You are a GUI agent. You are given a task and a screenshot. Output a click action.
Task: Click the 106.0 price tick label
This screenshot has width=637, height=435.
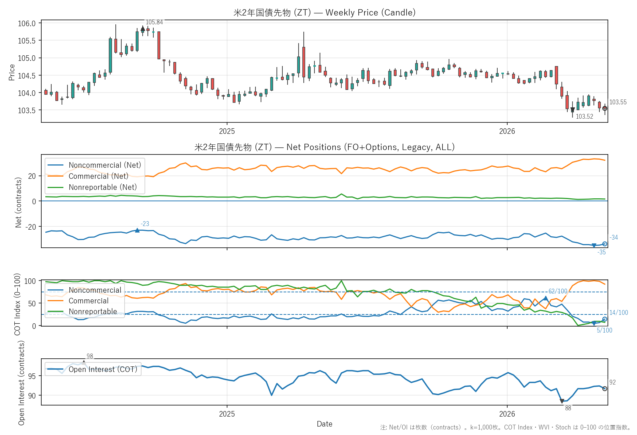pyautogui.click(x=27, y=24)
